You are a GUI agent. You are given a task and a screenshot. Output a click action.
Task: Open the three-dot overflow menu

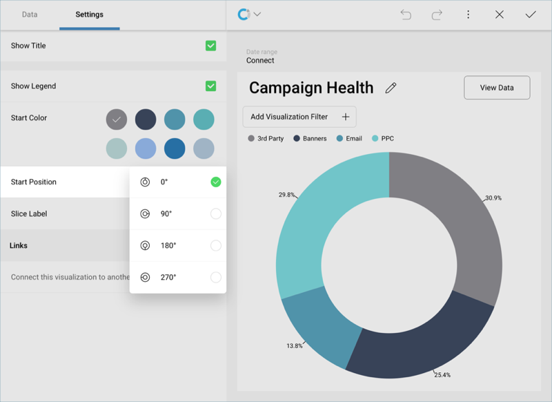point(468,15)
